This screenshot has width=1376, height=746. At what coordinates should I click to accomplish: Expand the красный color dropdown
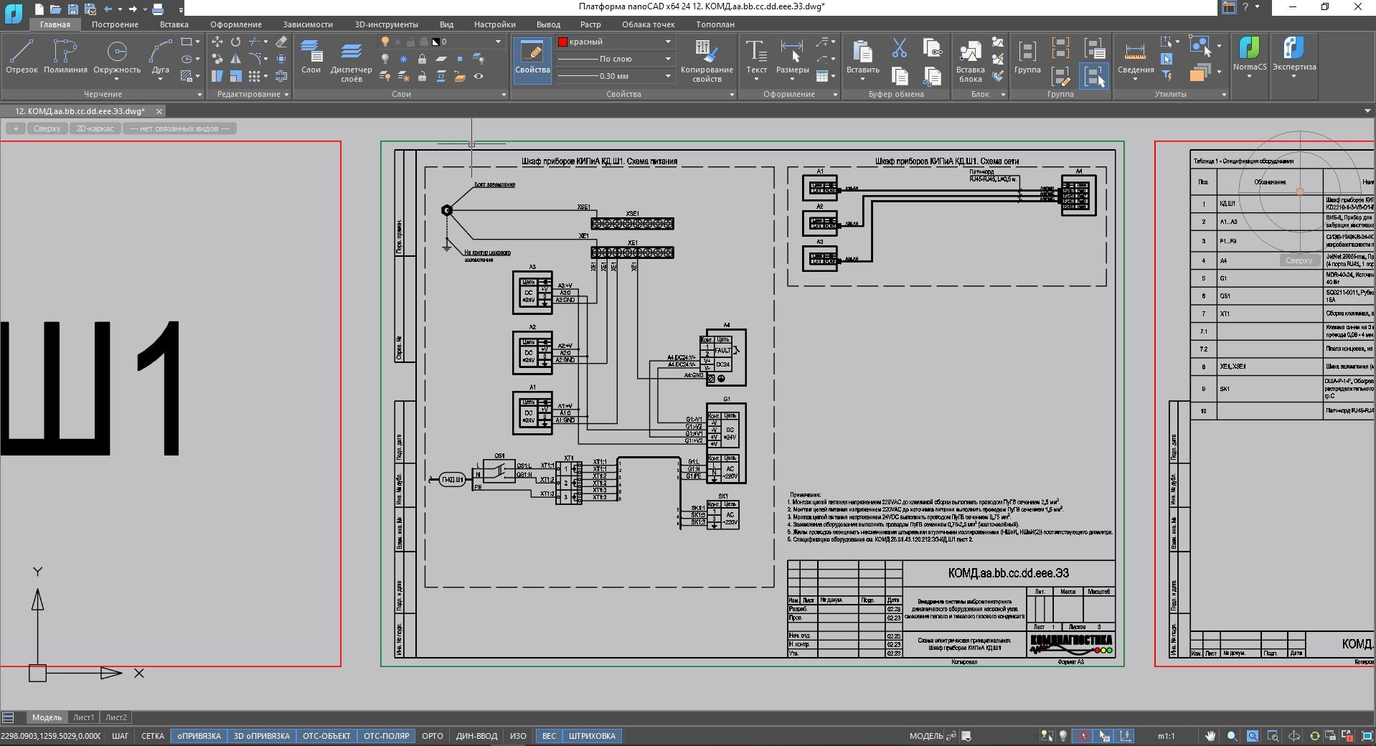(668, 42)
